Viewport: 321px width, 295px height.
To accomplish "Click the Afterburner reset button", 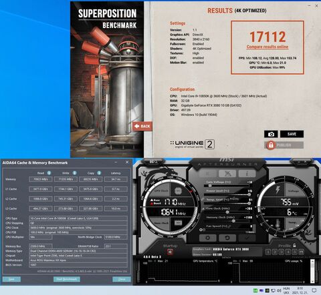I will [x=227, y=238].
